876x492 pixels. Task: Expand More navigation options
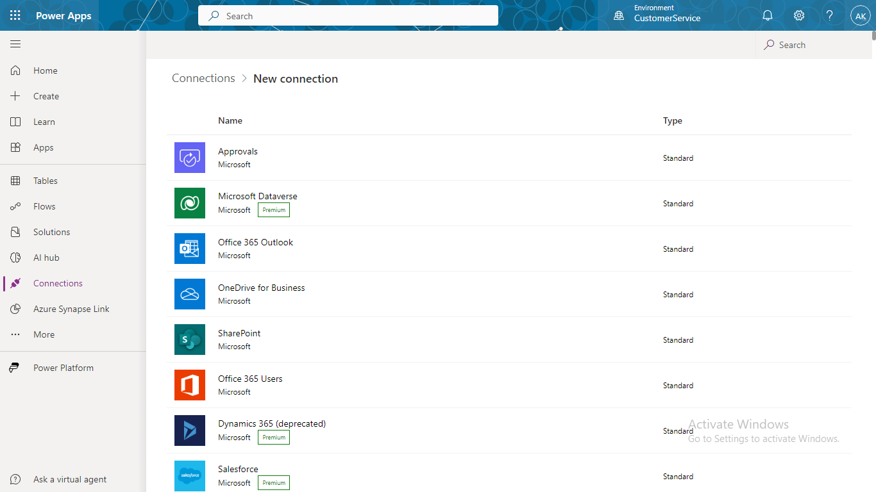(43, 334)
